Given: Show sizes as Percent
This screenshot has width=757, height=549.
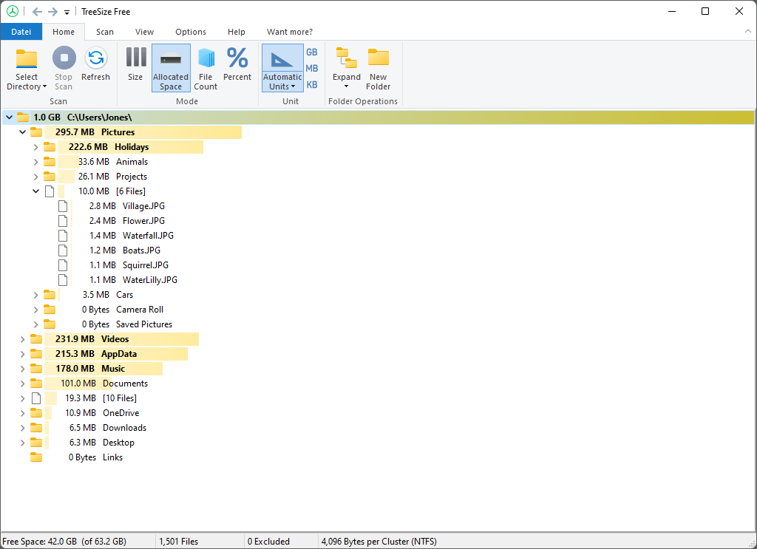Looking at the screenshot, I should 237,67.
